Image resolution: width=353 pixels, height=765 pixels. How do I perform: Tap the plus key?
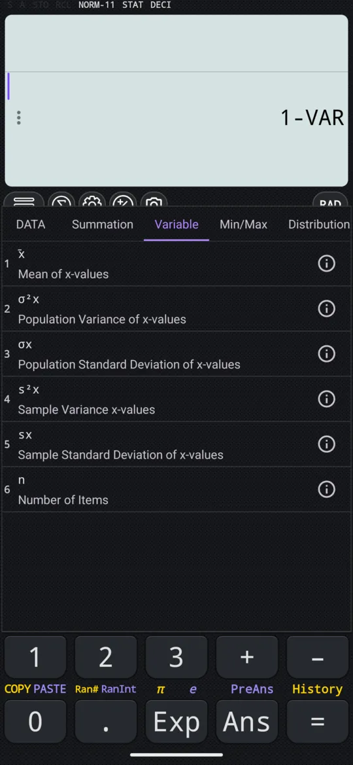coord(246,657)
